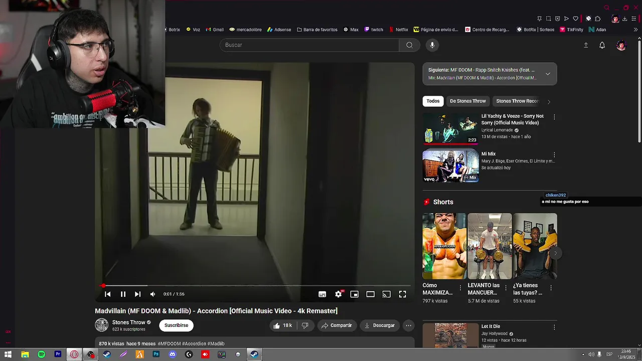Open LEVANTO las MANCUER short
This screenshot has height=361, width=642.
(490, 246)
